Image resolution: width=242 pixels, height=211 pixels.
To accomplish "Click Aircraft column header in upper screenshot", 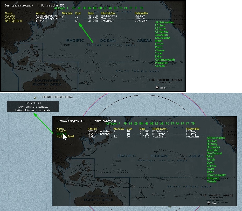I will click(40, 13).
